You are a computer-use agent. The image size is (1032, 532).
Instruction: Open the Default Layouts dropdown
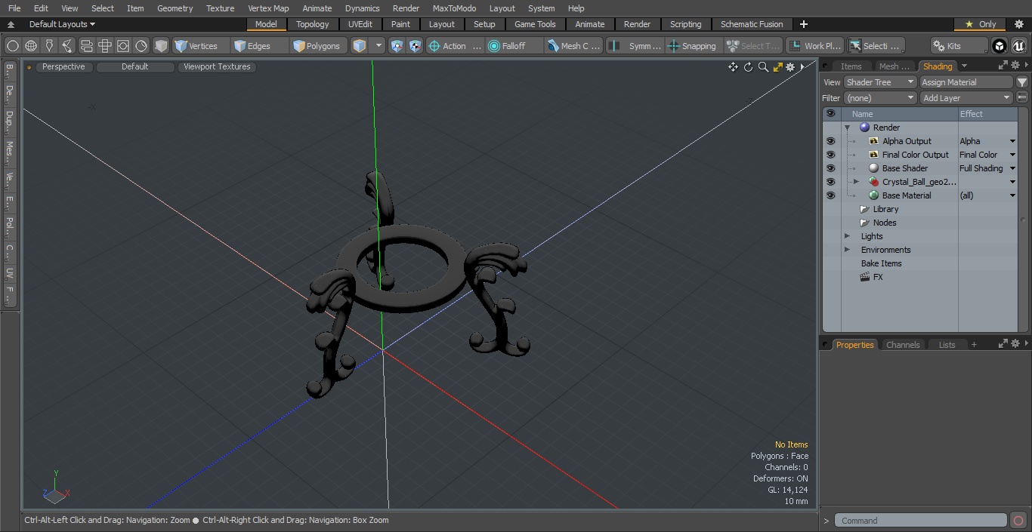click(62, 24)
